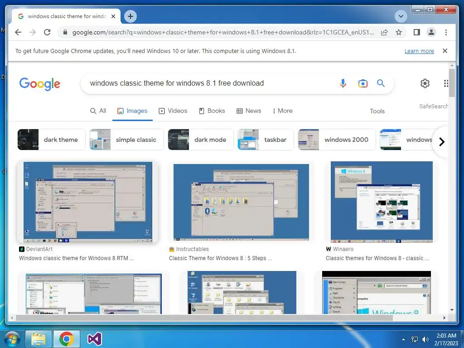The width and height of the screenshot is (464, 348).
Task: Toggle the Chrome side panel icon
Action: pyautogui.click(x=417, y=32)
